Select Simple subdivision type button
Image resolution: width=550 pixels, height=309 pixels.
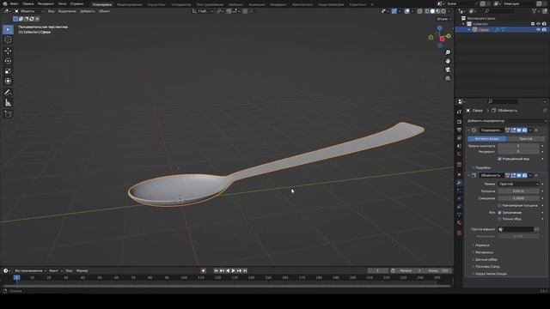point(525,139)
